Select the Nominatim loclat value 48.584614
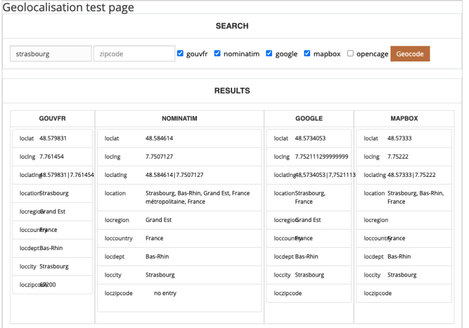 pyautogui.click(x=159, y=138)
